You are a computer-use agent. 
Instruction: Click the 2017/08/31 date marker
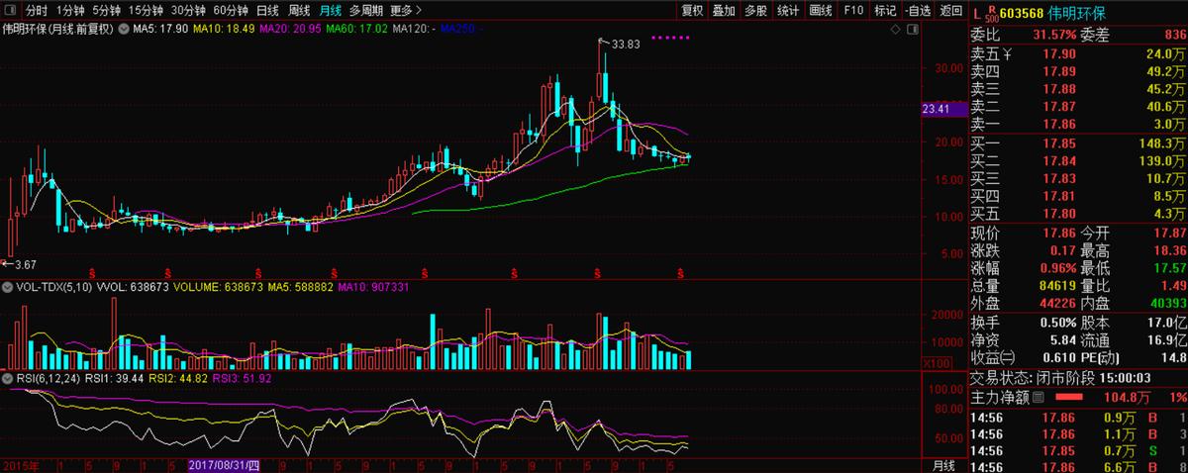coord(225,465)
